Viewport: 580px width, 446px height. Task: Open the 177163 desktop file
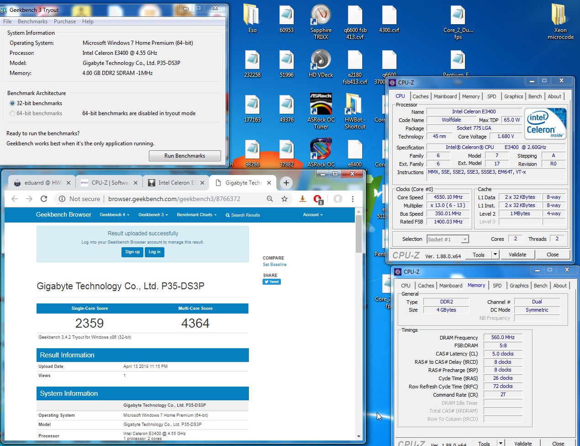coord(252,108)
